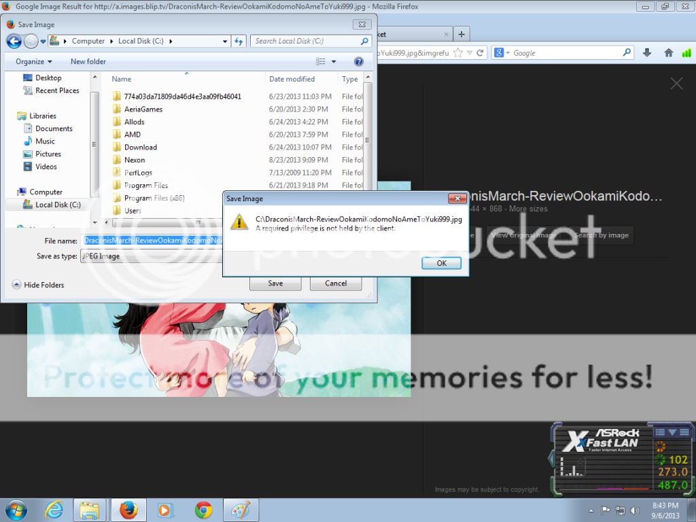Screen dimensions: 696x522
Task: Sort by the Name column header
Action: pyautogui.click(x=122, y=79)
